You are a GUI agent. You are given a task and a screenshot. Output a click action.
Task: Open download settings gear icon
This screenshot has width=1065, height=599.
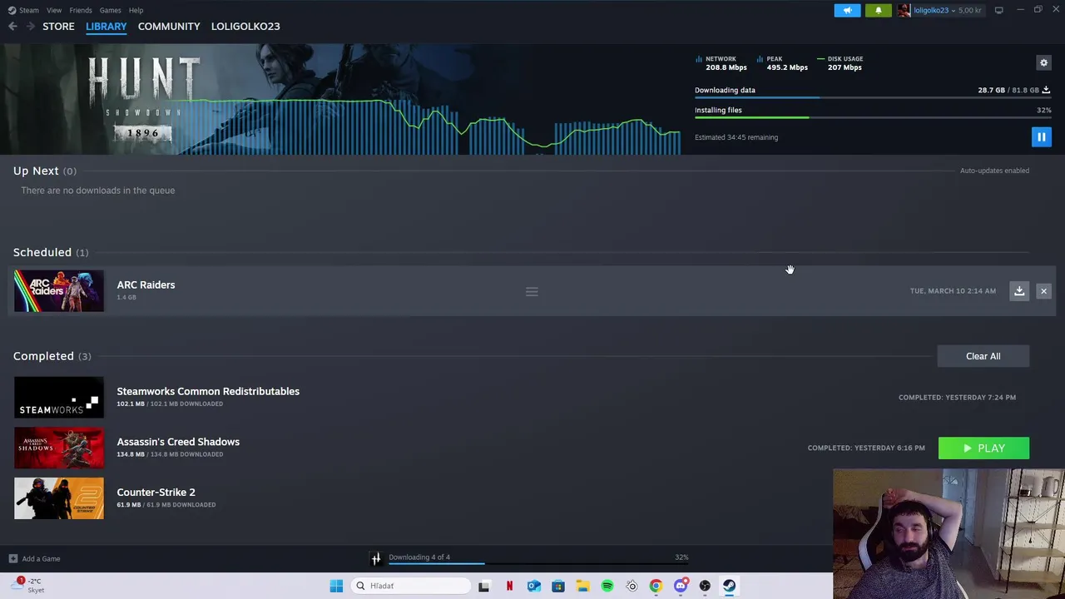(x=1043, y=62)
